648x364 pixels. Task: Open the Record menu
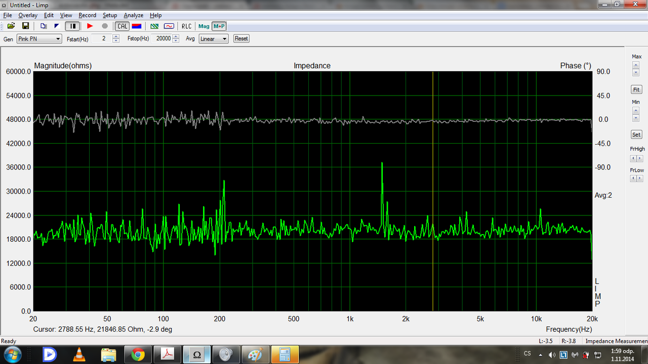point(87,15)
